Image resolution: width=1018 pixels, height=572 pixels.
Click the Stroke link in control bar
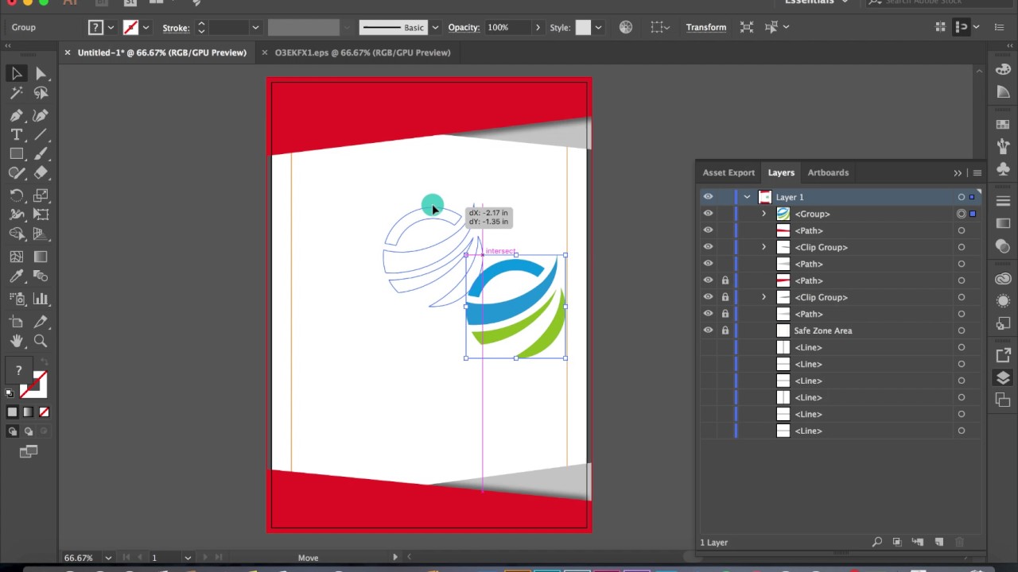tap(176, 28)
